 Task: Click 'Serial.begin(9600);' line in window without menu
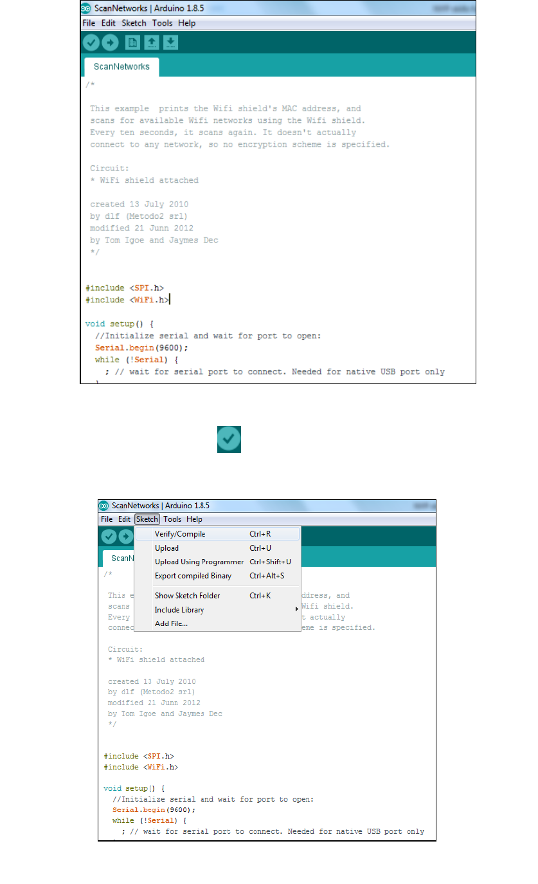pos(141,347)
